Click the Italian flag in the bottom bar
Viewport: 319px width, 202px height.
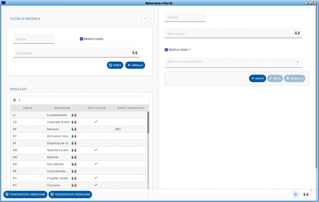point(306,194)
